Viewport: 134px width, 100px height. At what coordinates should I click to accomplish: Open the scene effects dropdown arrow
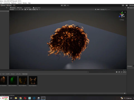click(32, 9)
